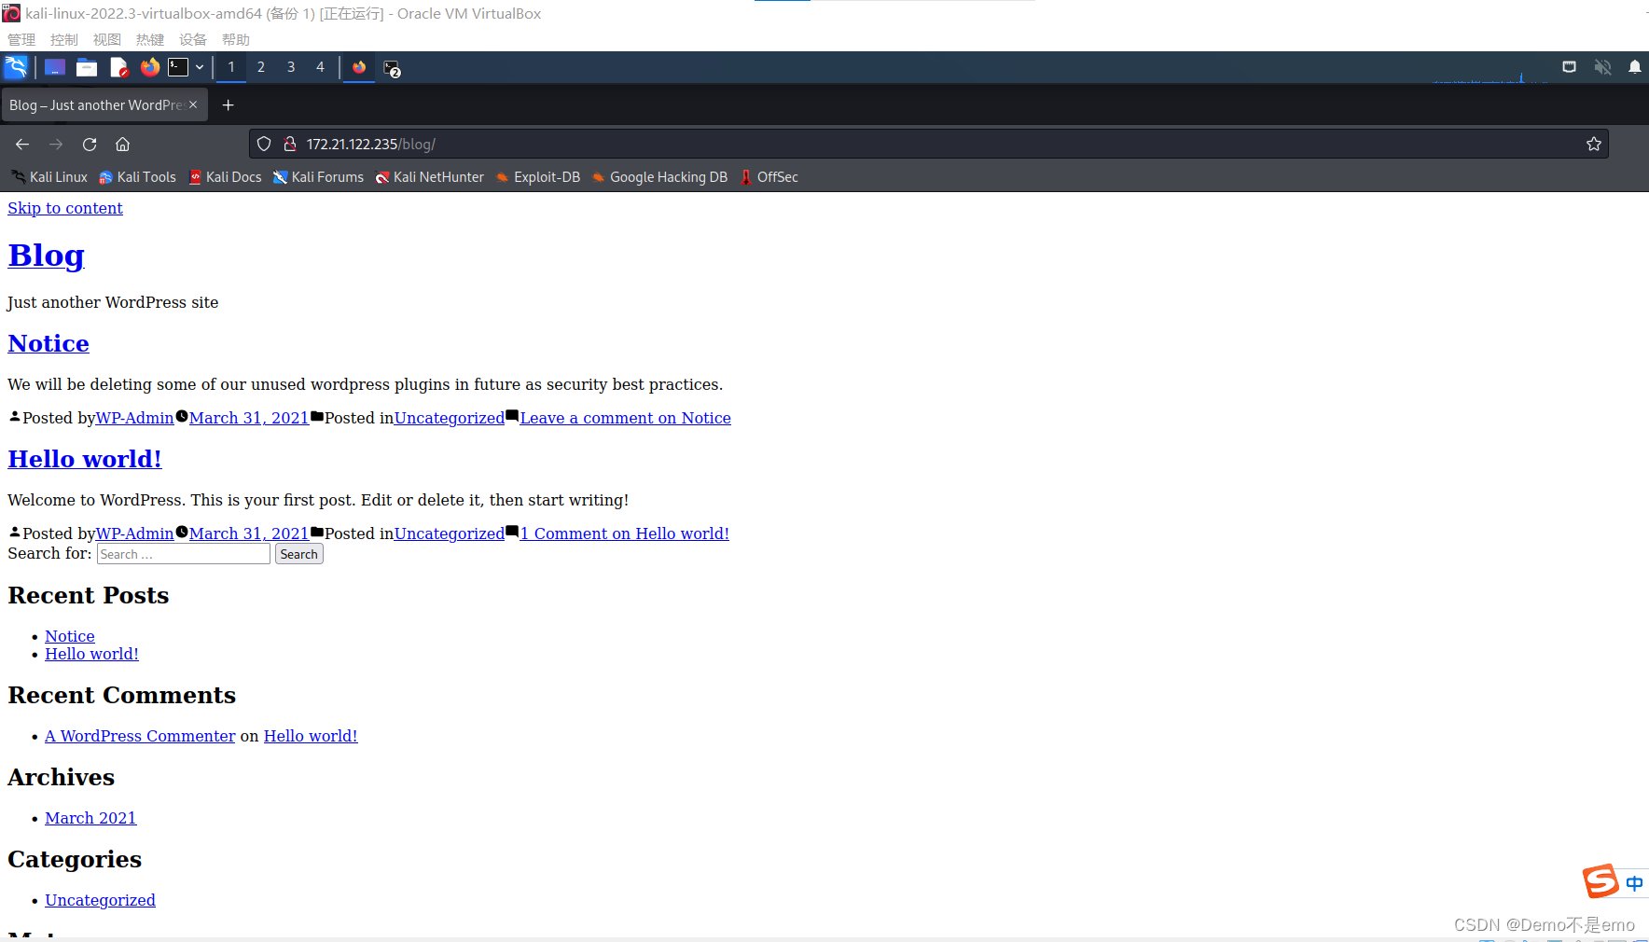Open the Kali Tools bookmark

tap(138, 177)
